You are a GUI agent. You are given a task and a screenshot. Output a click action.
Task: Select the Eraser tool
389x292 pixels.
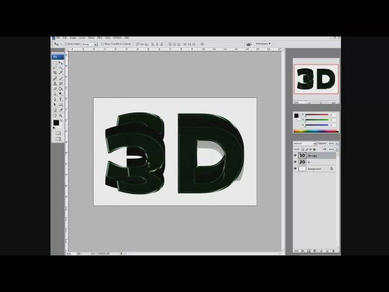click(x=55, y=89)
